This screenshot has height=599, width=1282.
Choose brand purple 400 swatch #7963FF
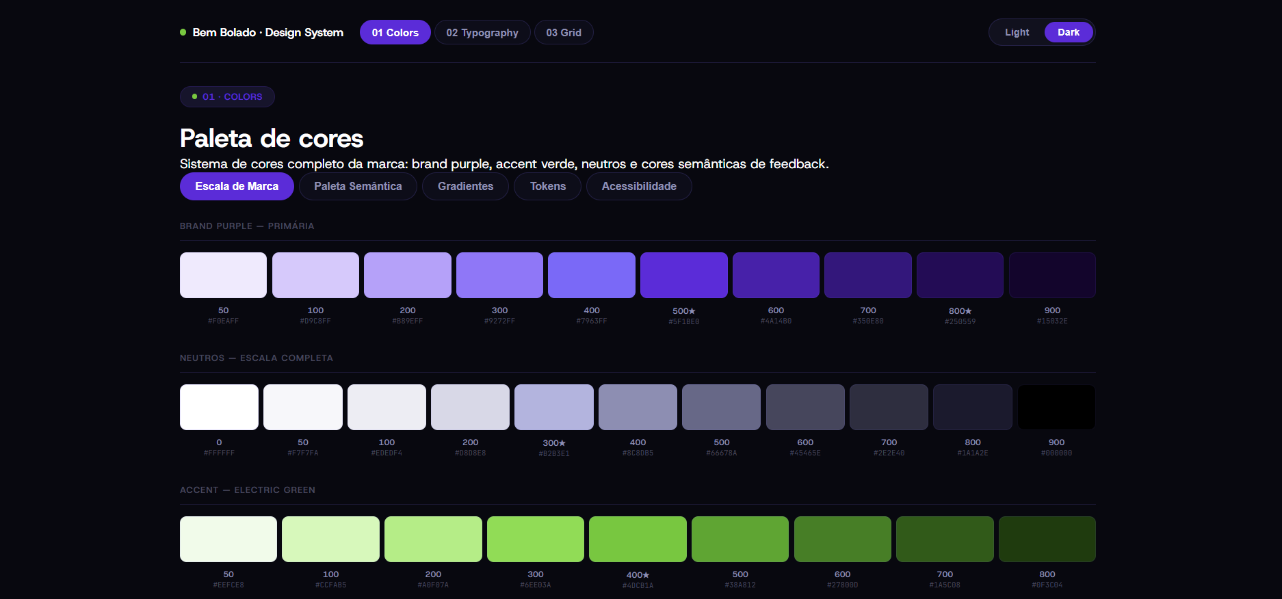coord(592,275)
